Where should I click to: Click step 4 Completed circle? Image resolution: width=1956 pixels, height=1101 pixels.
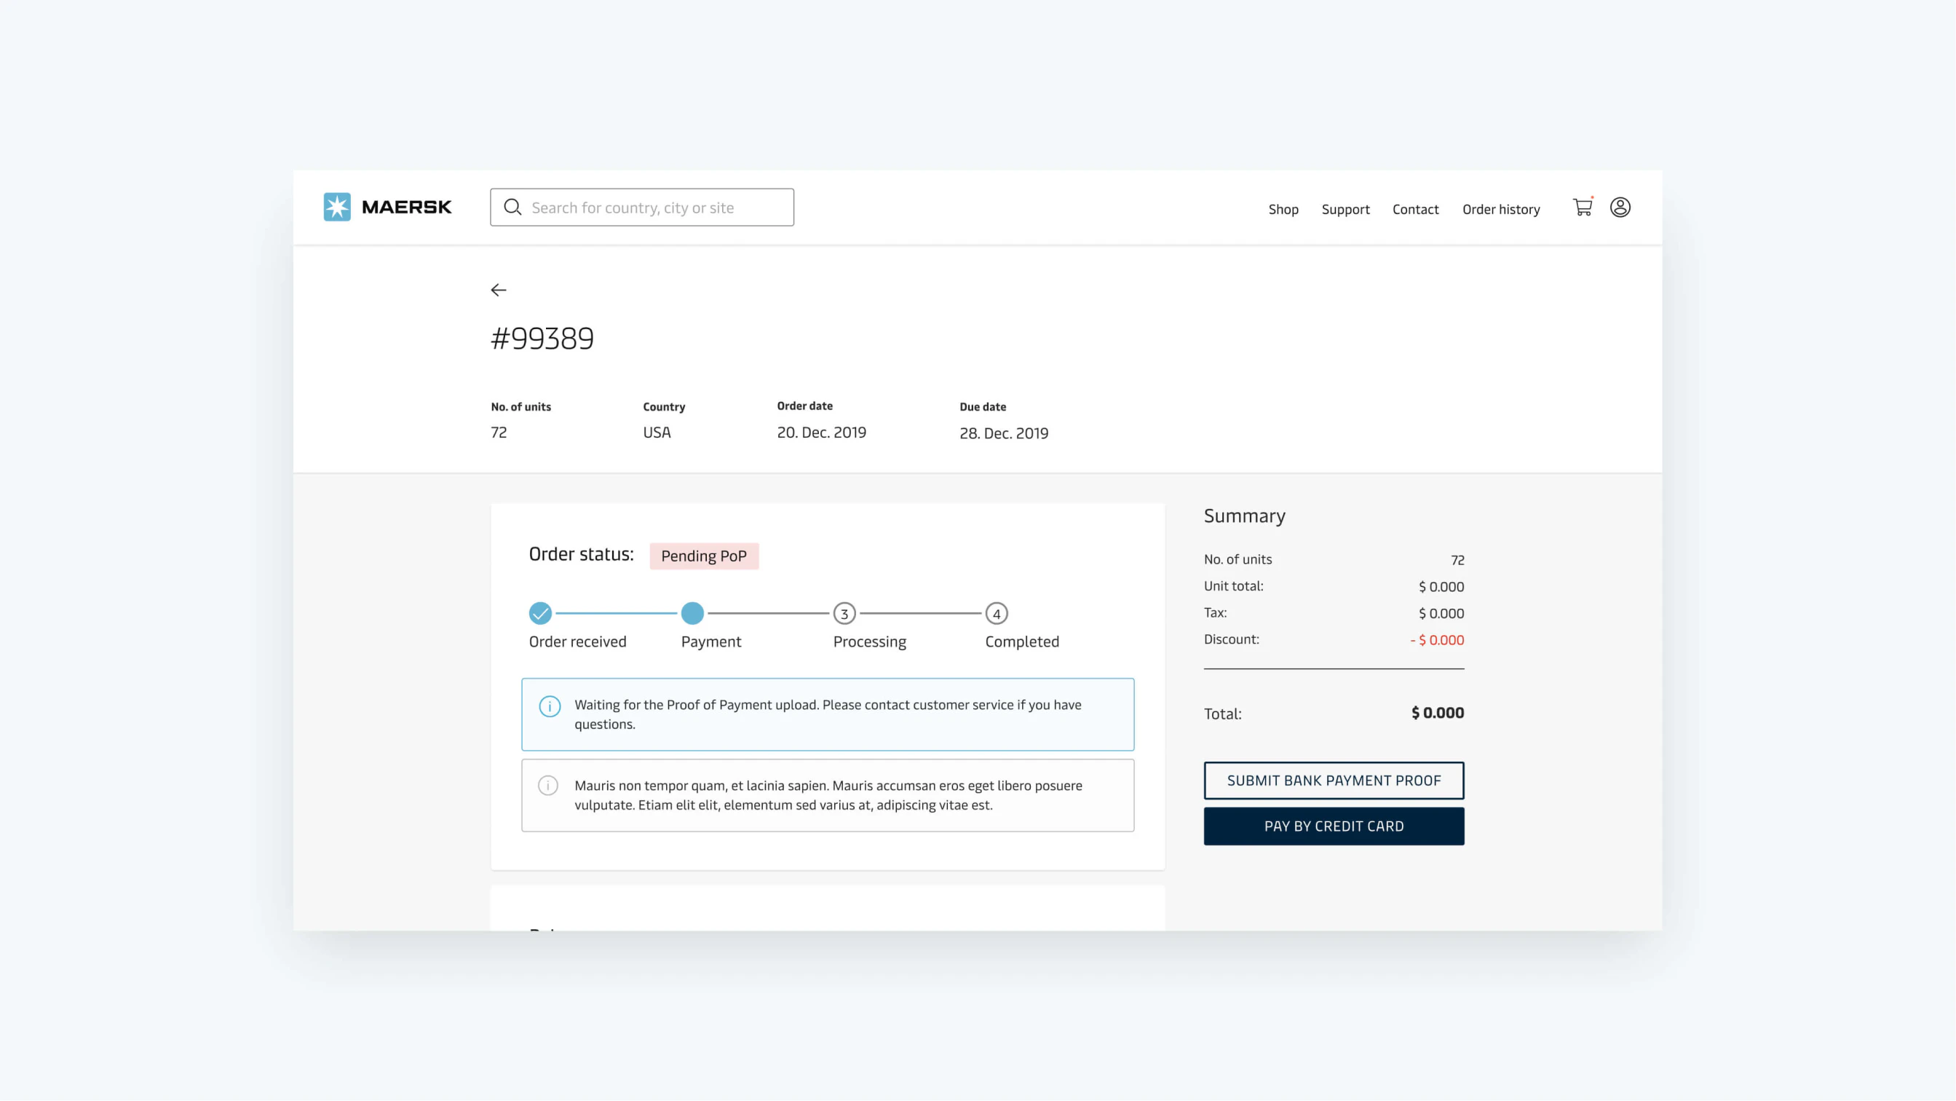(997, 614)
